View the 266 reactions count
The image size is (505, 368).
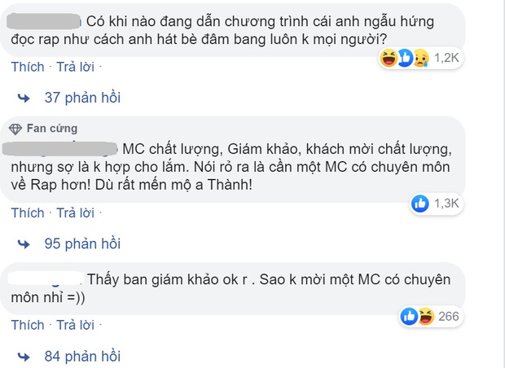pos(450,315)
